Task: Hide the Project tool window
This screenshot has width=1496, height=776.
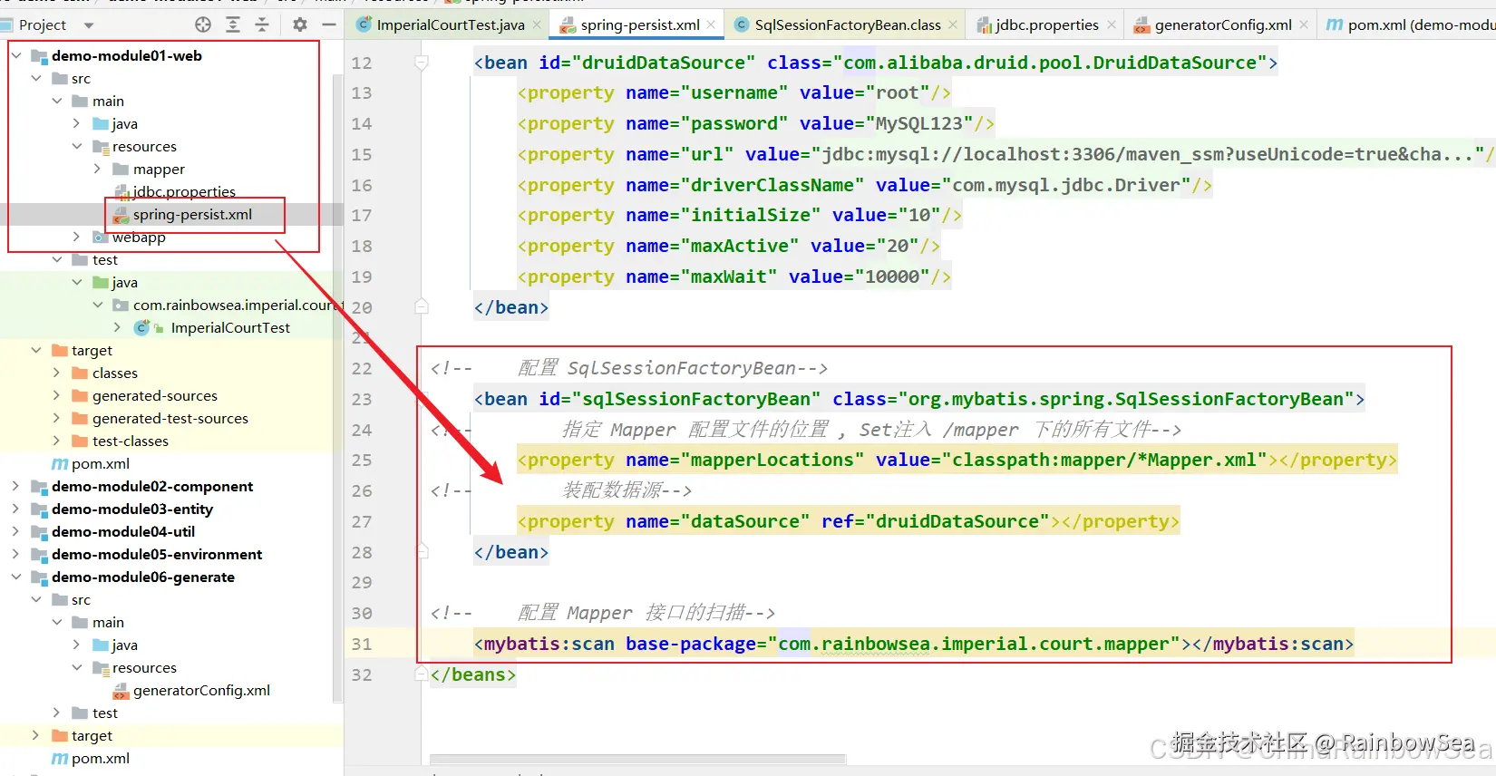Action: (x=329, y=24)
